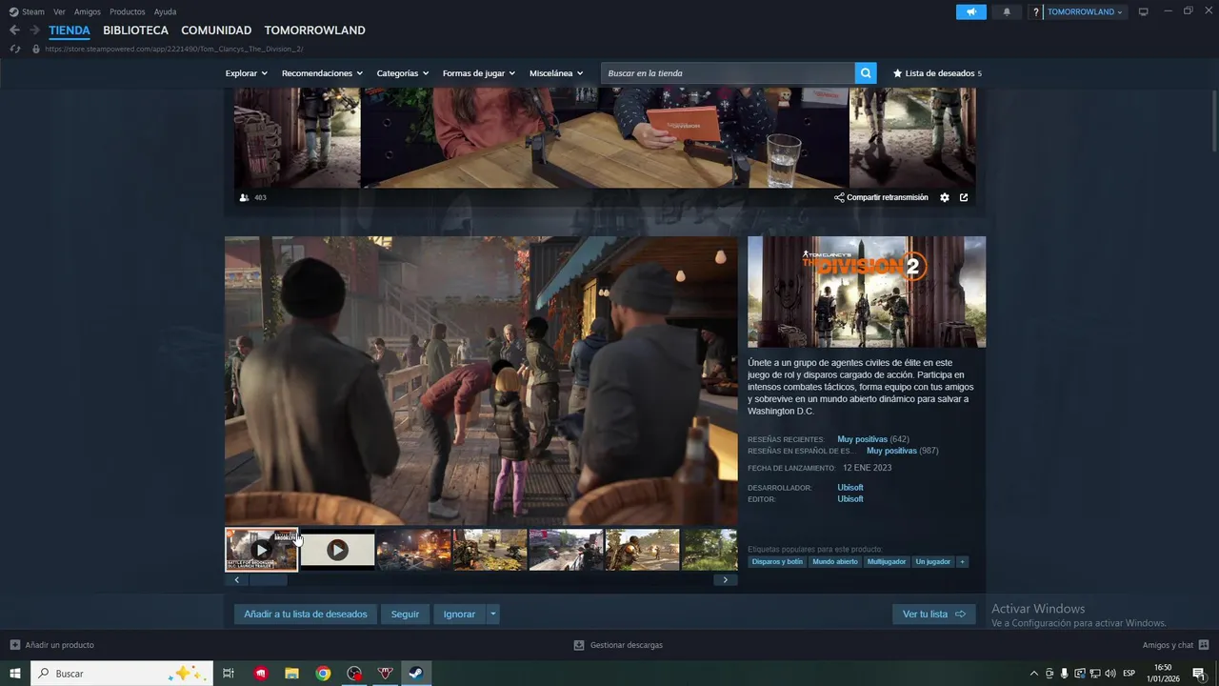Click Ver tu lista button
Screen dimensions: 1219x686
[x=933, y=615]
